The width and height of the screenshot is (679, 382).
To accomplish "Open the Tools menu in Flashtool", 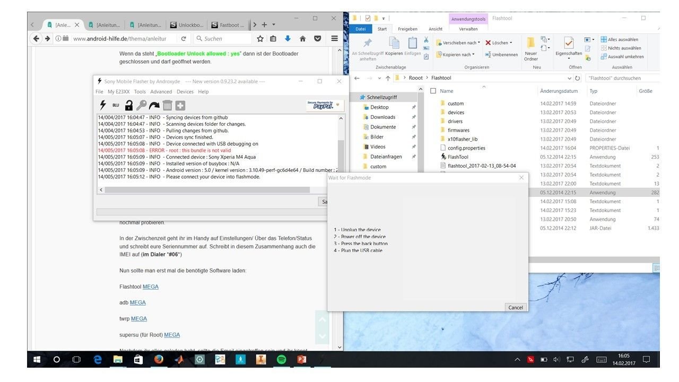I will (140, 92).
